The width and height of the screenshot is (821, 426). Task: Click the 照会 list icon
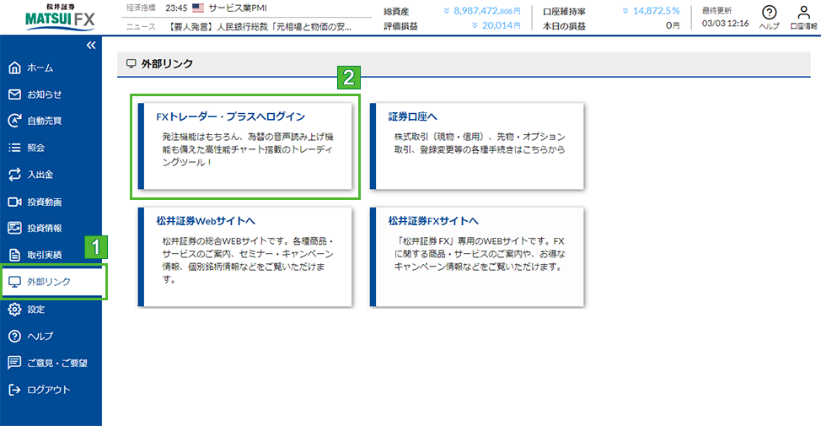point(14,148)
